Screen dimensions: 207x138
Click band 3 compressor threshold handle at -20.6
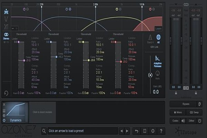tap(89, 60)
